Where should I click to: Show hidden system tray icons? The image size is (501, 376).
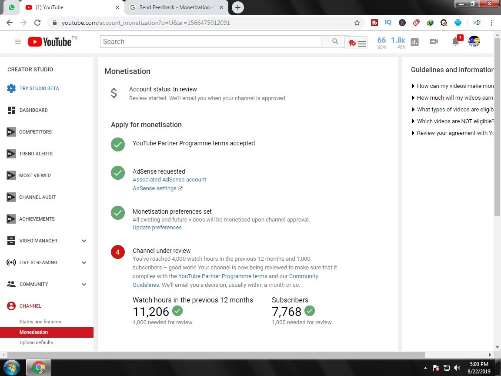coord(425,368)
